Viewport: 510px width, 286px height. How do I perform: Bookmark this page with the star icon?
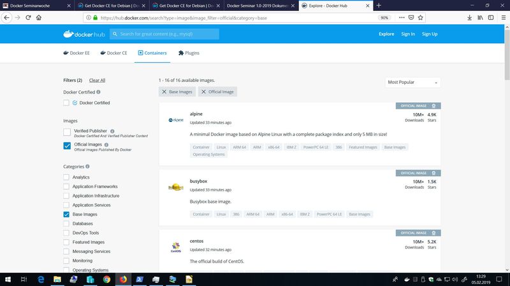(421, 18)
